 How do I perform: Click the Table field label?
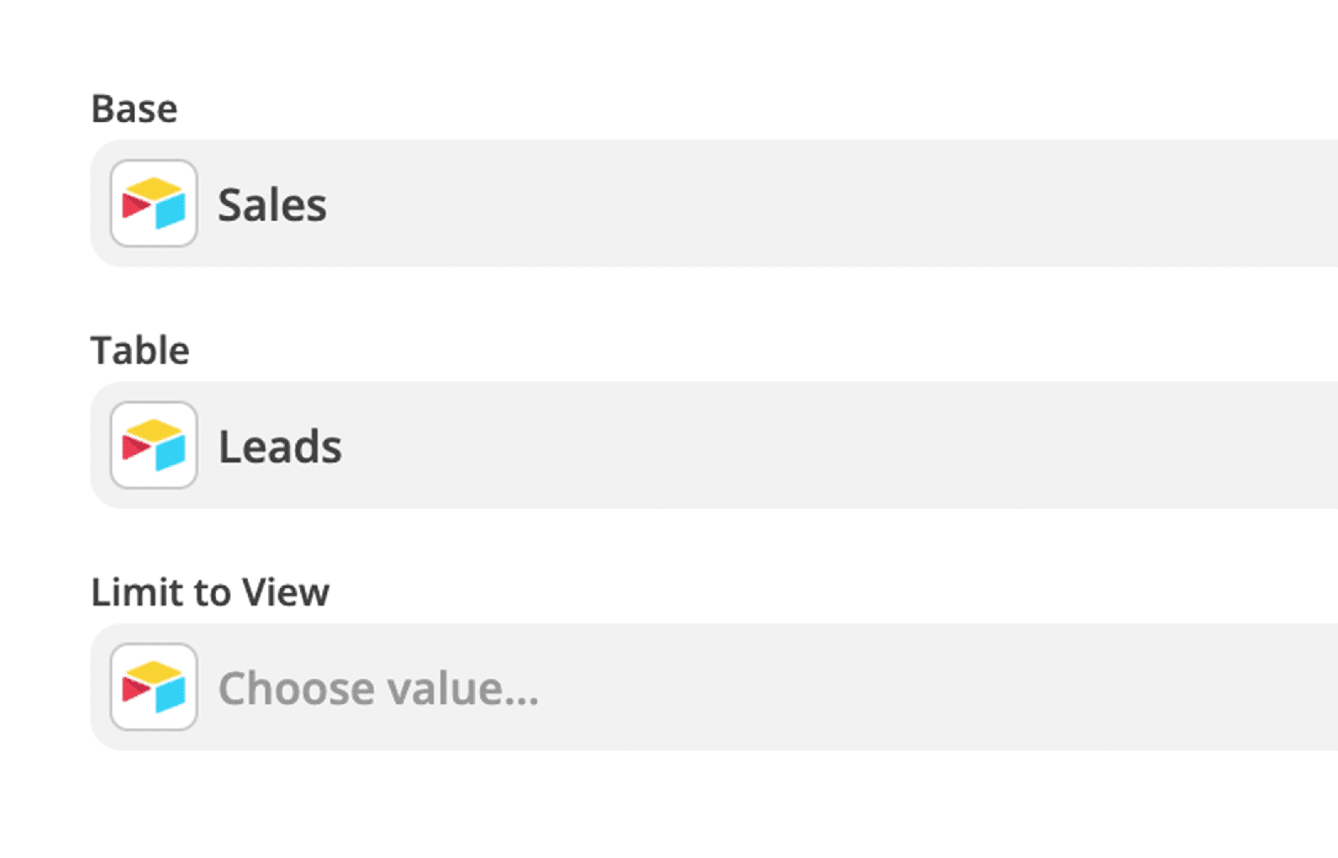click(140, 350)
